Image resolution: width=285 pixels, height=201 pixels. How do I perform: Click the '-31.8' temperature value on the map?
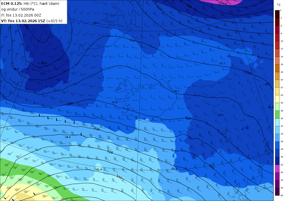coord(99,169)
